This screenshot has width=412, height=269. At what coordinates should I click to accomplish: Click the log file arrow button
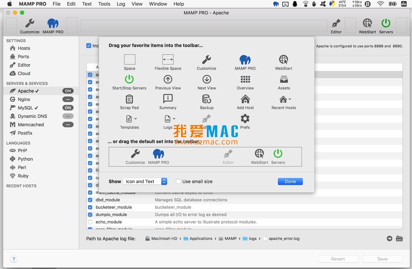click(390, 238)
